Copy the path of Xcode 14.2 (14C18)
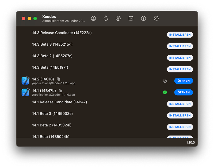This screenshot has height=168, width=214. click(59, 79)
